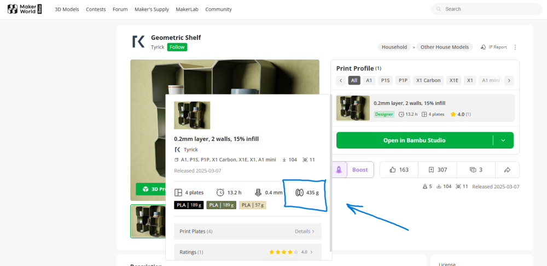Select the 0.2mm layer profile title in Print Profile panel

click(x=409, y=103)
